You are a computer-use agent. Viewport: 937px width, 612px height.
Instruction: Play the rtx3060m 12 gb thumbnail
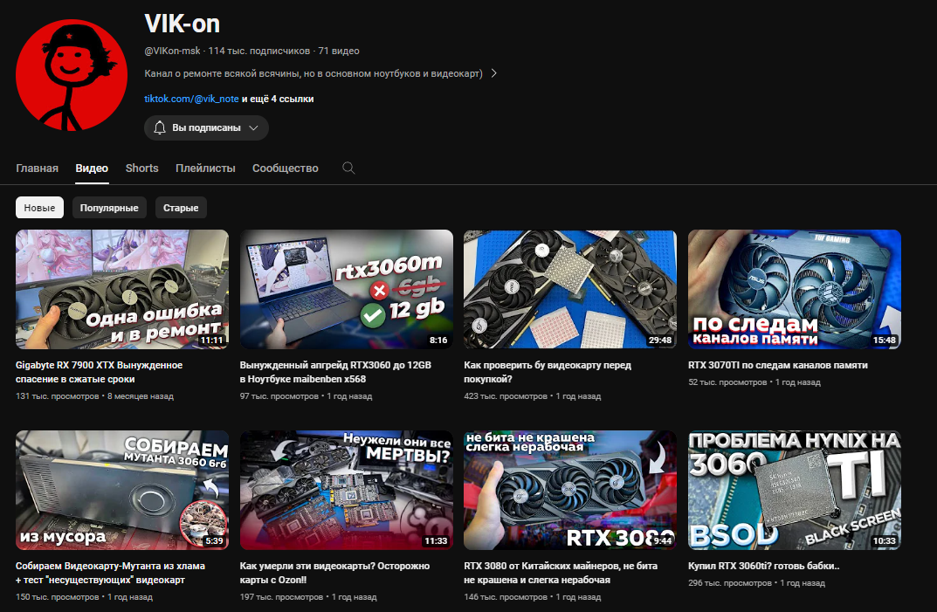[x=346, y=289]
